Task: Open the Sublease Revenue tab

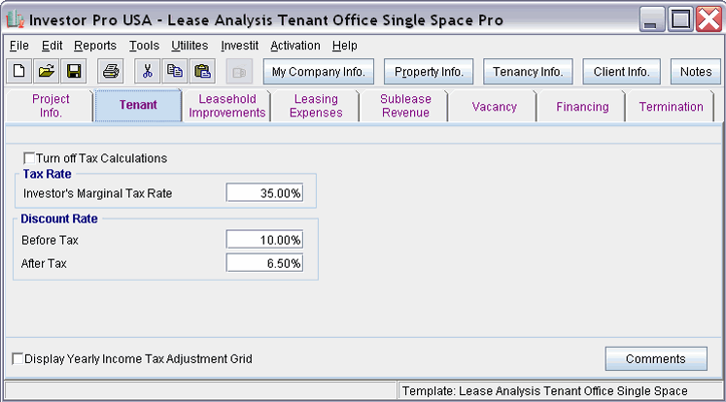Action: pos(405,106)
